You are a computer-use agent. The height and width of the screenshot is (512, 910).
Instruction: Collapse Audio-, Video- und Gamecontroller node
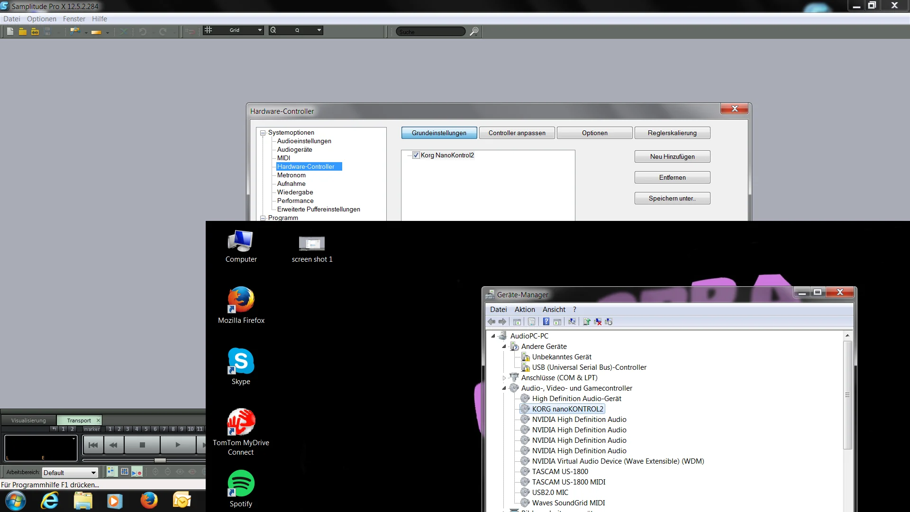(x=504, y=388)
